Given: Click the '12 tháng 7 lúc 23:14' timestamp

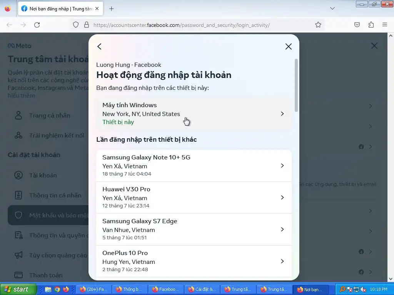Looking at the screenshot, I should (126, 206).
